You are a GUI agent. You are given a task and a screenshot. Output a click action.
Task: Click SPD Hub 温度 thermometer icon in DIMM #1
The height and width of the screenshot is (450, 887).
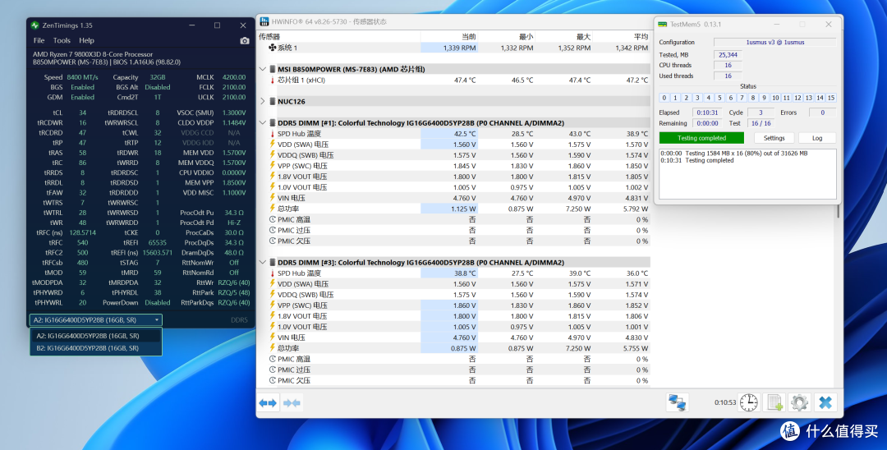[x=272, y=134]
